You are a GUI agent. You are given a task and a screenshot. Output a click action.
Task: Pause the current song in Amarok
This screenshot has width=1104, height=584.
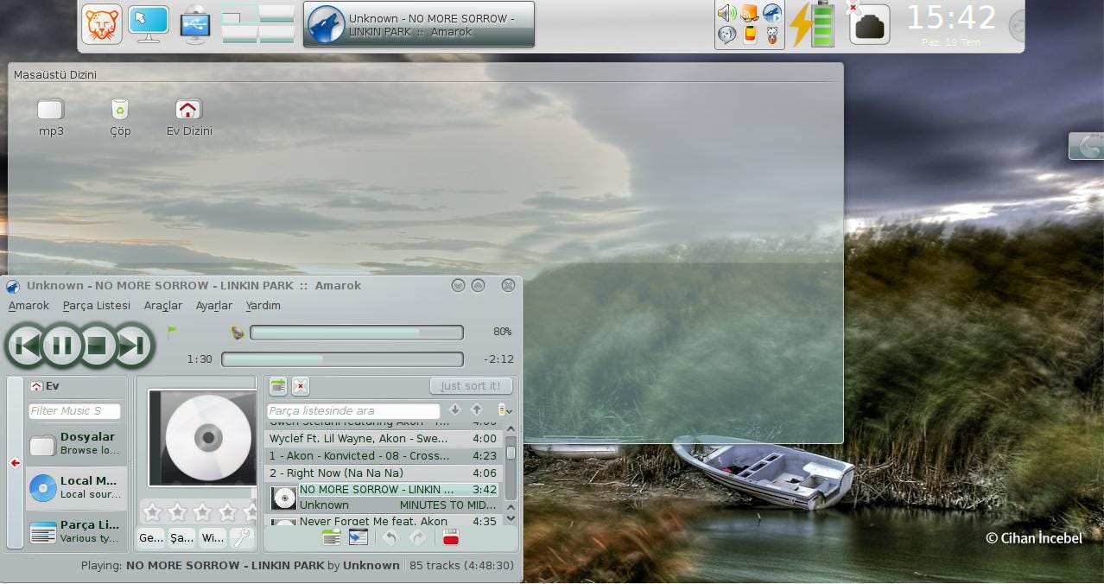[x=62, y=346]
